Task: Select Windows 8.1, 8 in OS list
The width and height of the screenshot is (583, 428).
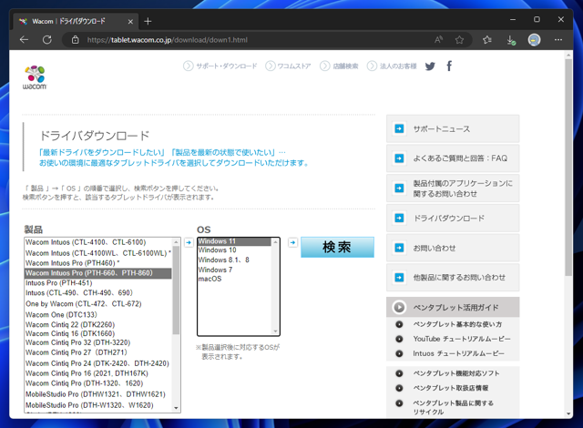Action: coord(234,260)
